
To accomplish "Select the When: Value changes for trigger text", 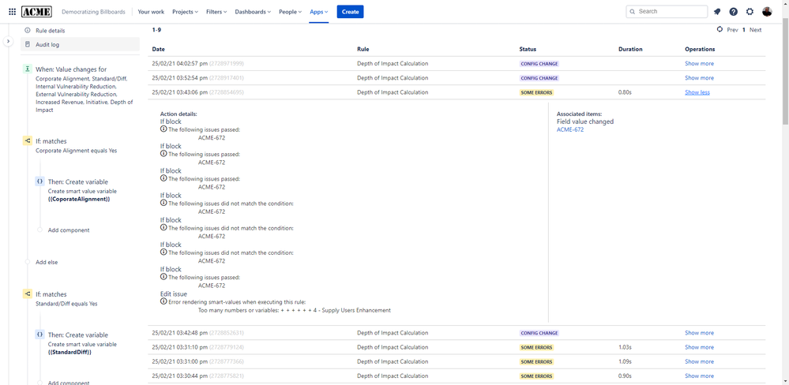I will point(71,69).
